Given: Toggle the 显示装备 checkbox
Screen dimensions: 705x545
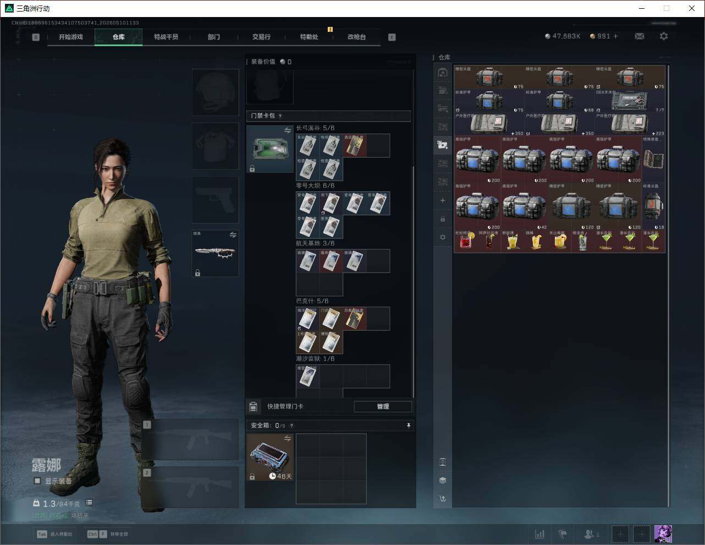Looking at the screenshot, I should pos(37,481).
